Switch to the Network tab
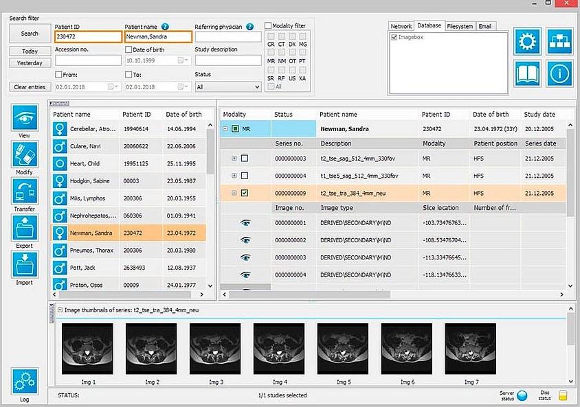Screen dimensions: 580x407 tap(401, 26)
